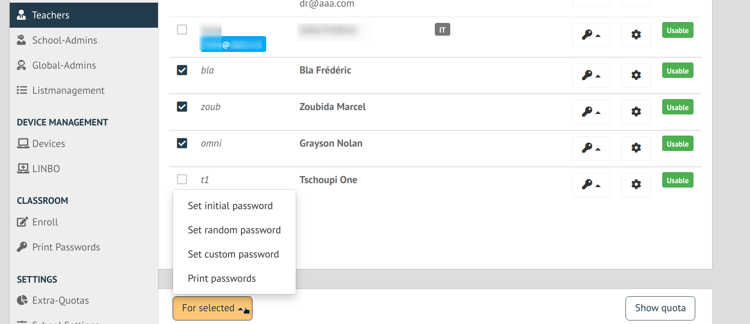Uncheck the checkbox for user bla

[182, 70]
